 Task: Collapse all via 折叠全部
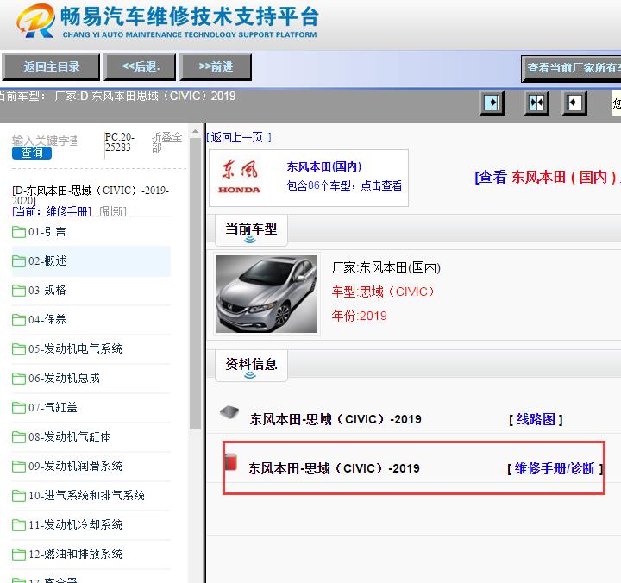[166, 142]
